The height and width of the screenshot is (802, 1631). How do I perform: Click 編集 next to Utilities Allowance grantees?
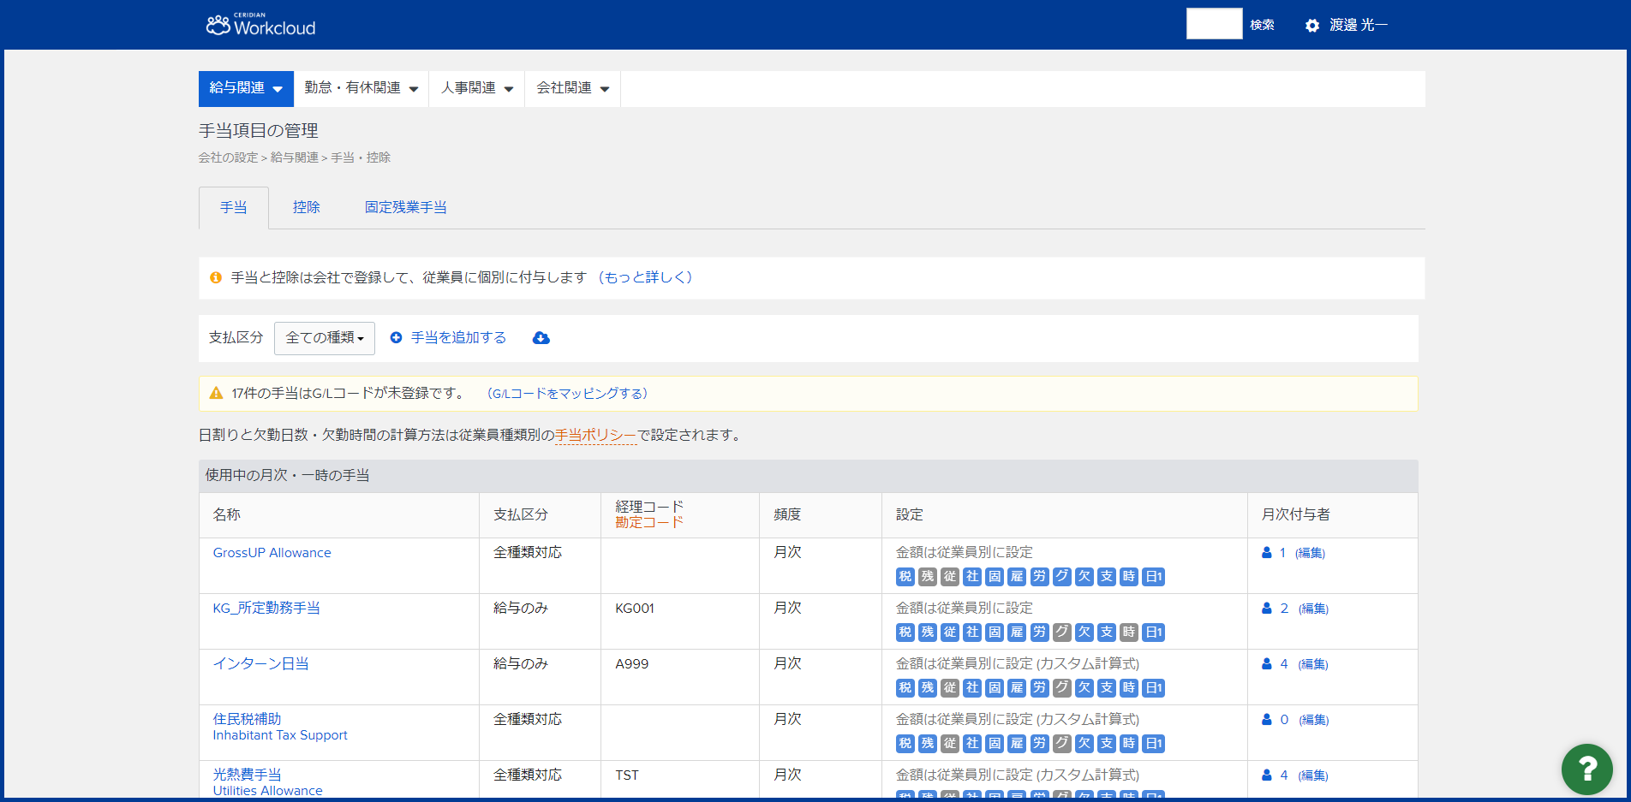1312,775
